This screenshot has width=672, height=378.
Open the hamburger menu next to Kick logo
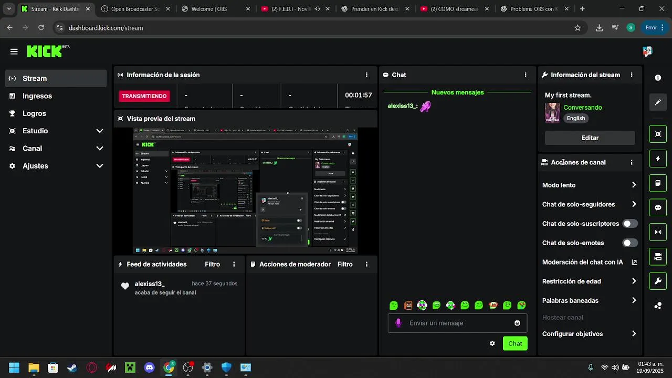click(14, 51)
